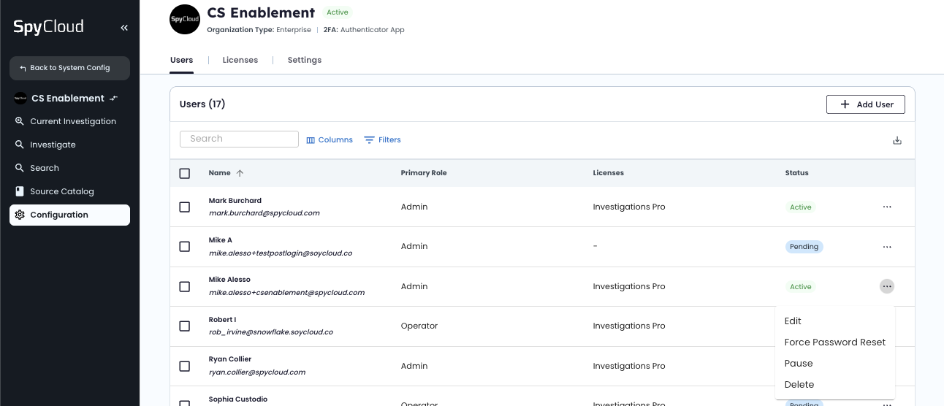Open the actions menu for Mike A
Image resolution: width=944 pixels, height=406 pixels.
[887, 247]
